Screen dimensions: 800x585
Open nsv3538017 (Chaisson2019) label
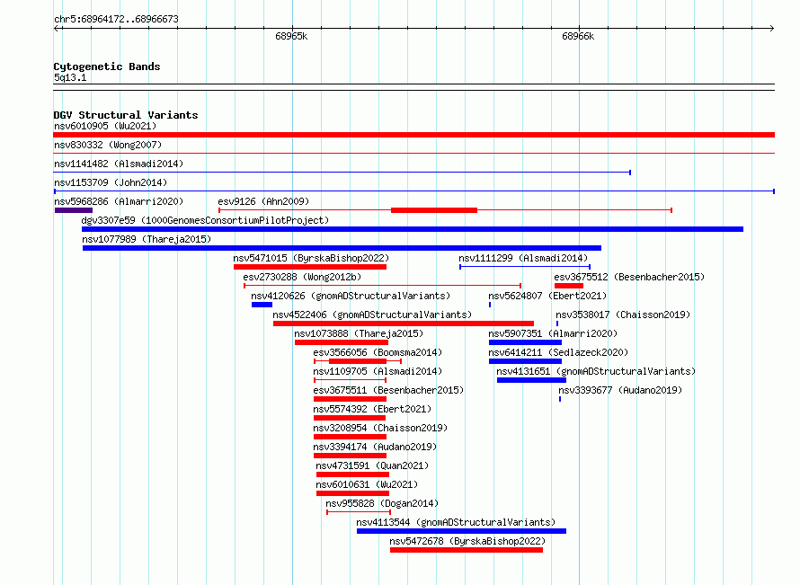pos(623,315)
